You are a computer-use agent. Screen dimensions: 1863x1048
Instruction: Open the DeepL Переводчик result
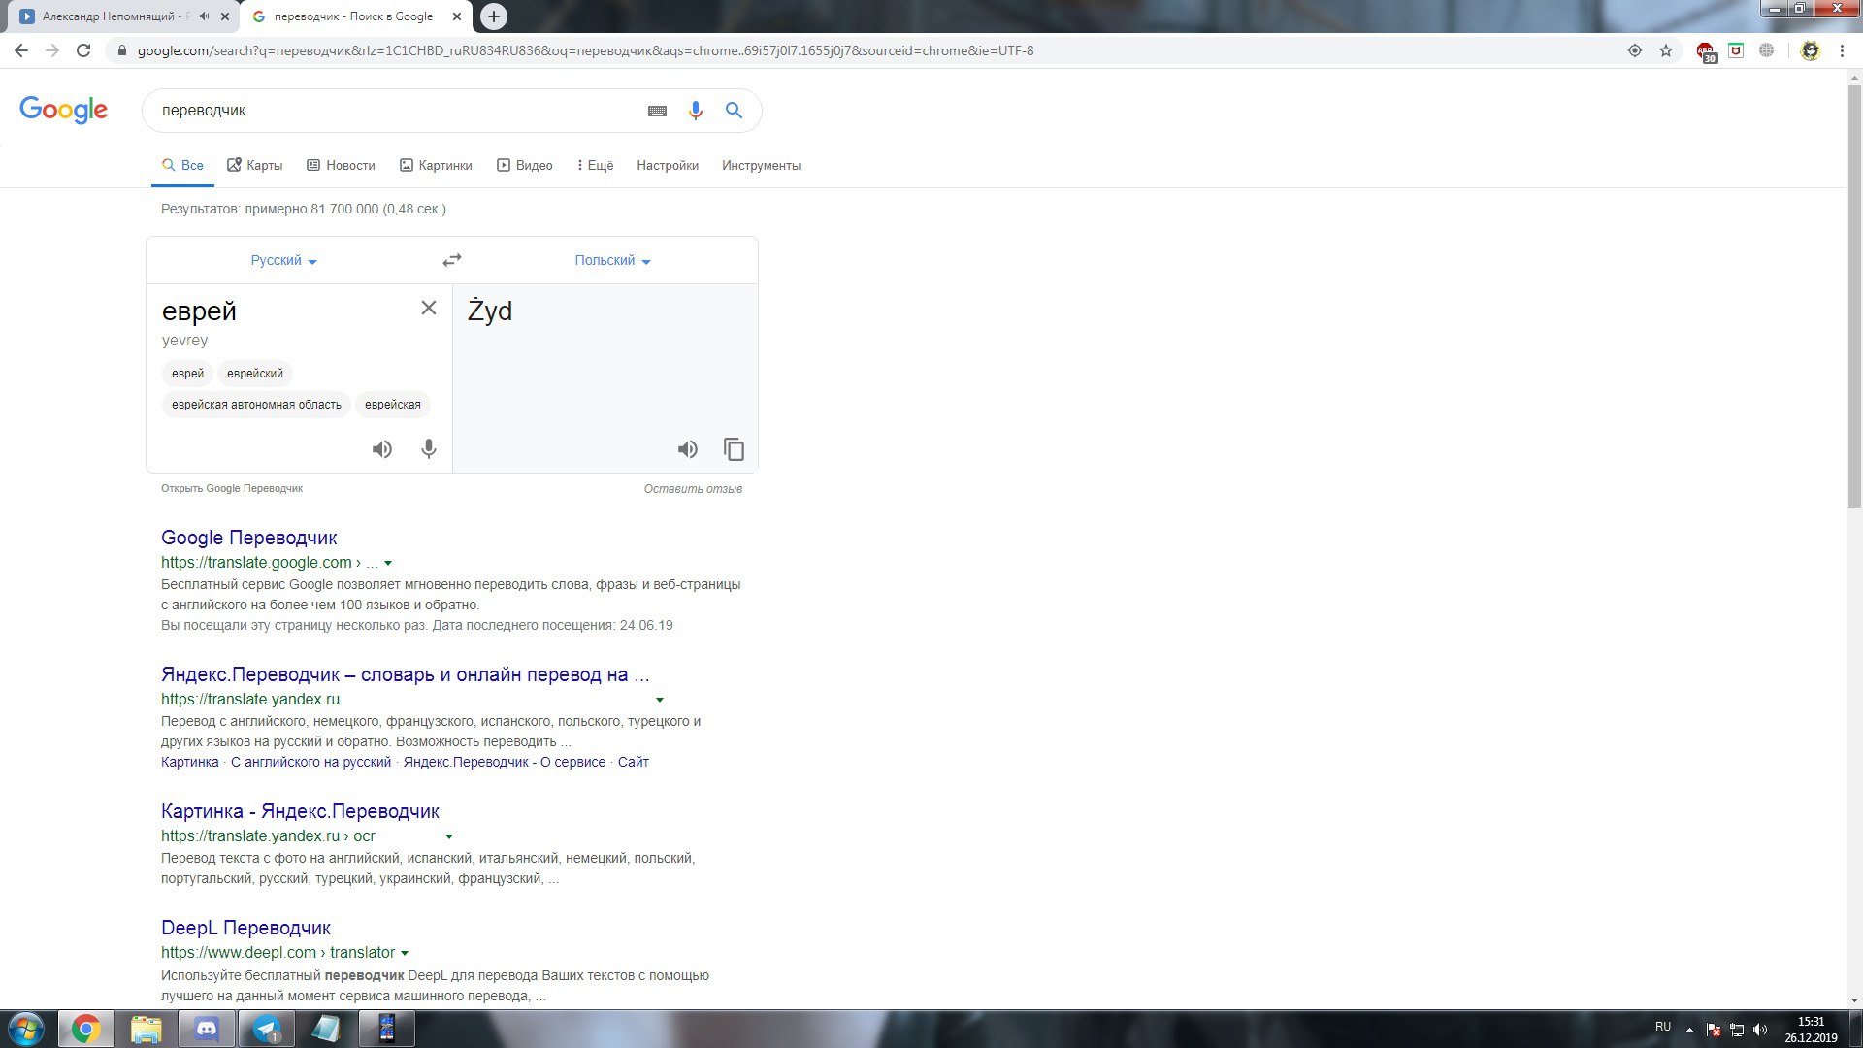tap(245, 928)
